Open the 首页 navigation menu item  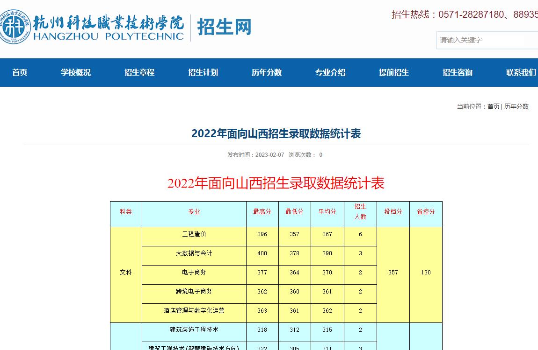[20, 72]
